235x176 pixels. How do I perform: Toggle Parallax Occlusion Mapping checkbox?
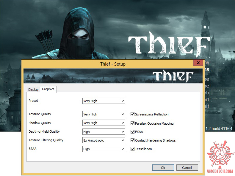pyautogui.click(x=132, y=123)
